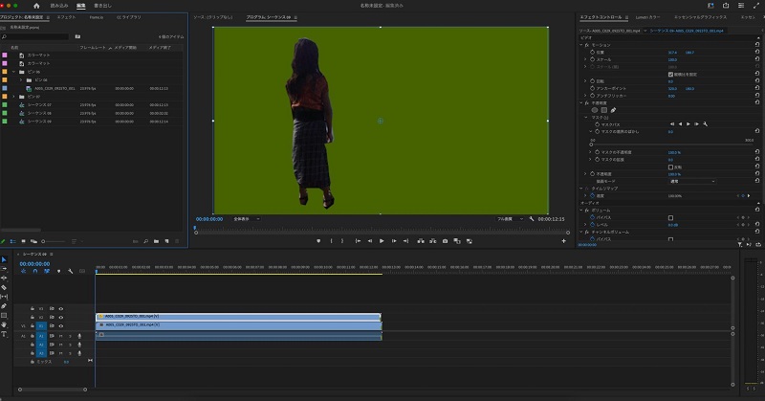Open timeline display settings wrench

click(x=70, y=271)
